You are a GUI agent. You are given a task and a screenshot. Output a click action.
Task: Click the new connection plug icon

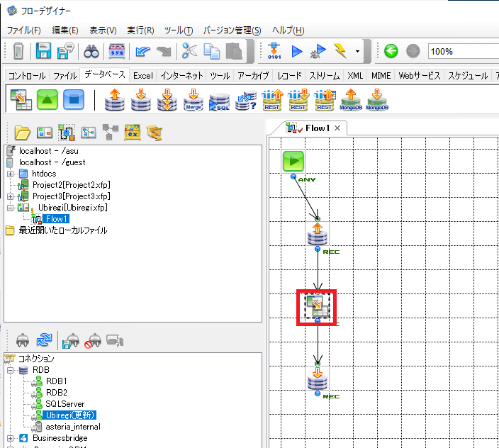point(22,340)
